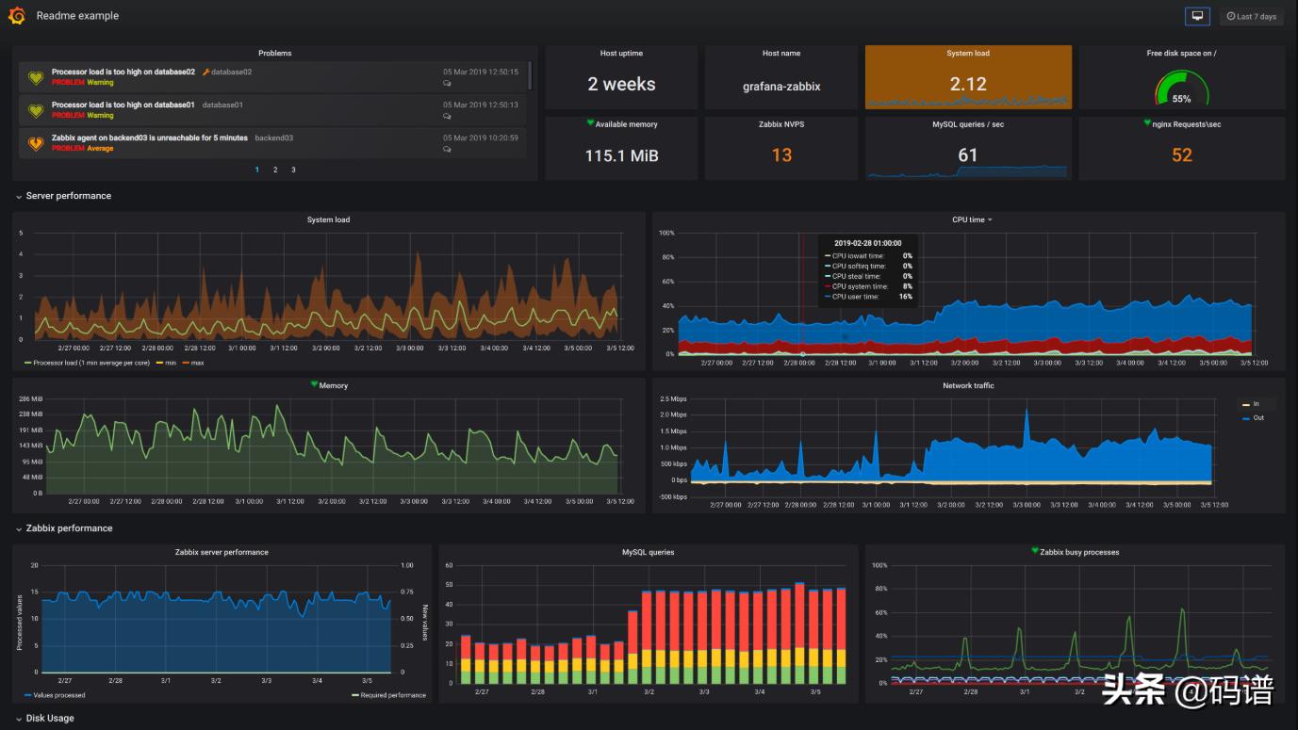Open problem Zabbix agent on backend03 unreachable
1298x730 pixels.
pyautogui.click(x=150, y=138)
